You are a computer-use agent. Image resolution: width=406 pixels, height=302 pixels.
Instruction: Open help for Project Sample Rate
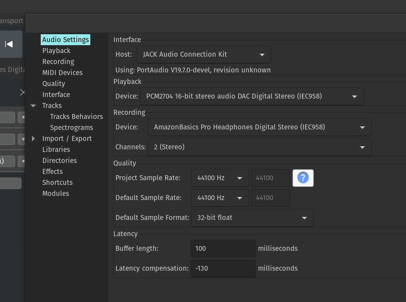tap(303, 178)
